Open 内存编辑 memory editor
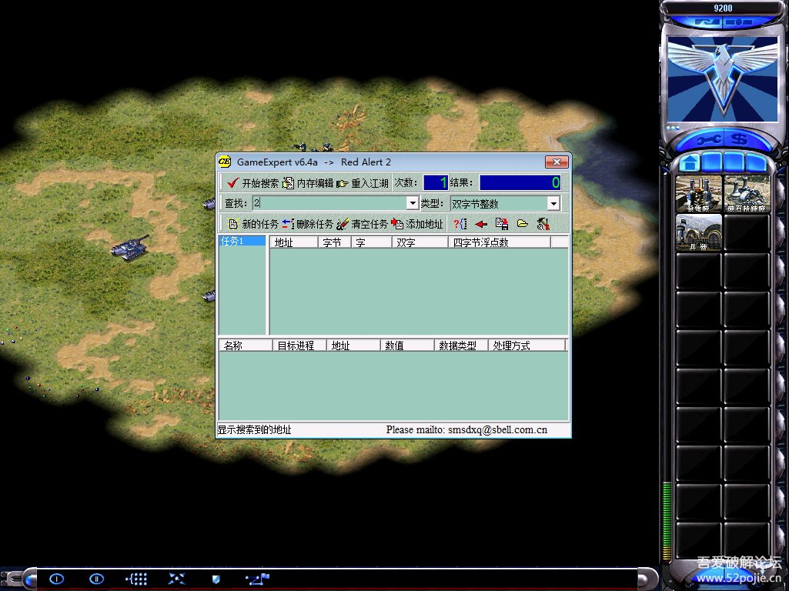This screenshot has width=789, height=591. [308, 183]
